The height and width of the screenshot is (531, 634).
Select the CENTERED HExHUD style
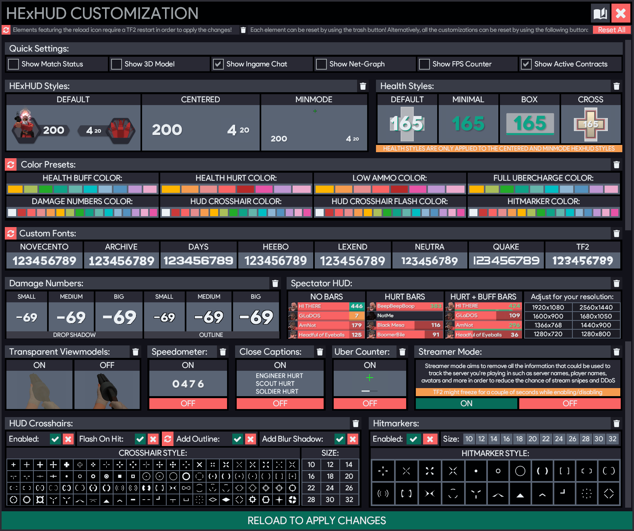pyautogui.click(x=200, y=122)
